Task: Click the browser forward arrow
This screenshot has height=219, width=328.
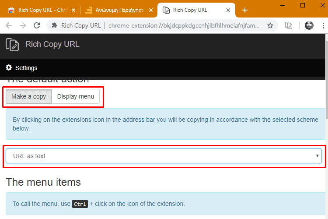Action: (x=23, y=25)
